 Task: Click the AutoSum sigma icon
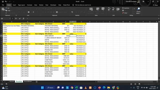tap(123, 8)
